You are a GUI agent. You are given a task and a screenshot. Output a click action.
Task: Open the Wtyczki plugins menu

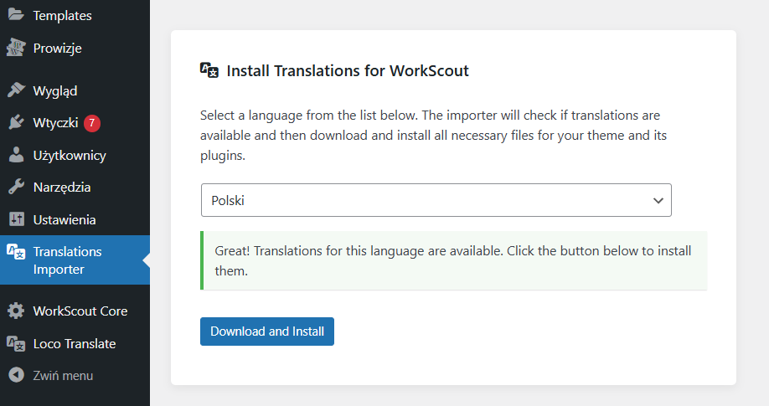click(55, 123)
